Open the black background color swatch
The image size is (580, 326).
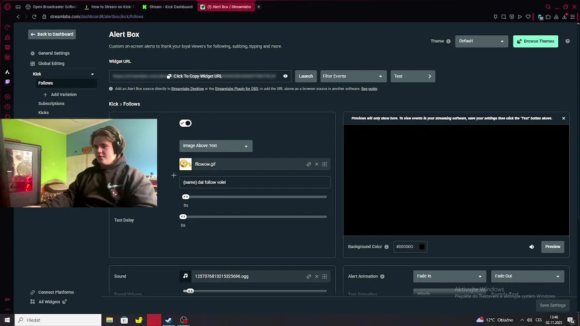(x=422, y=247)
